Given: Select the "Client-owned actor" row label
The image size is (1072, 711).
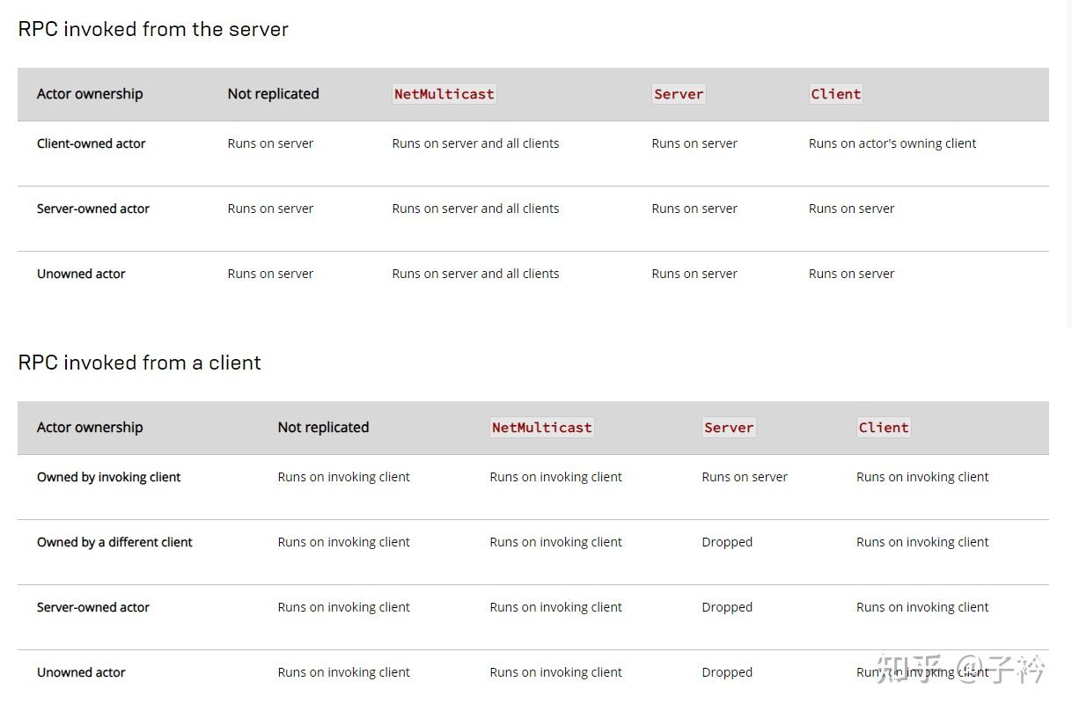Looking at the screenshot, I should pos(92,143).
